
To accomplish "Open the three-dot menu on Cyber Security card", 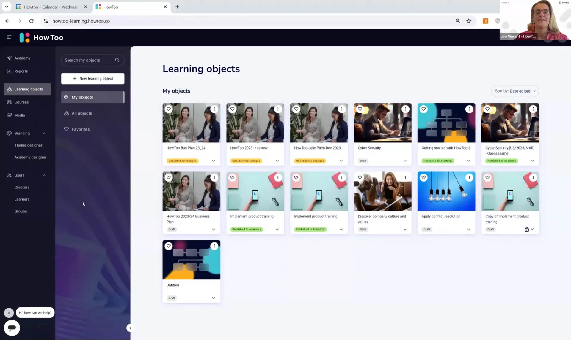I will click(x=405, y=109).
